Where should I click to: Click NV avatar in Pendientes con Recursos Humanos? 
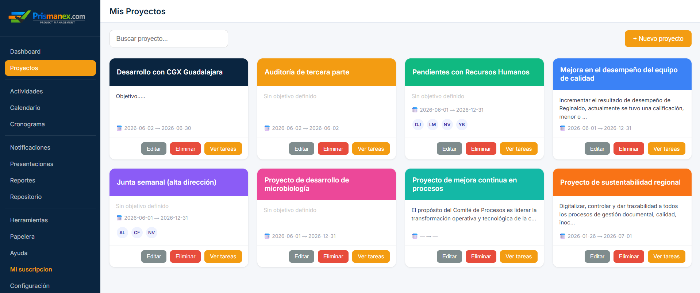447,125
